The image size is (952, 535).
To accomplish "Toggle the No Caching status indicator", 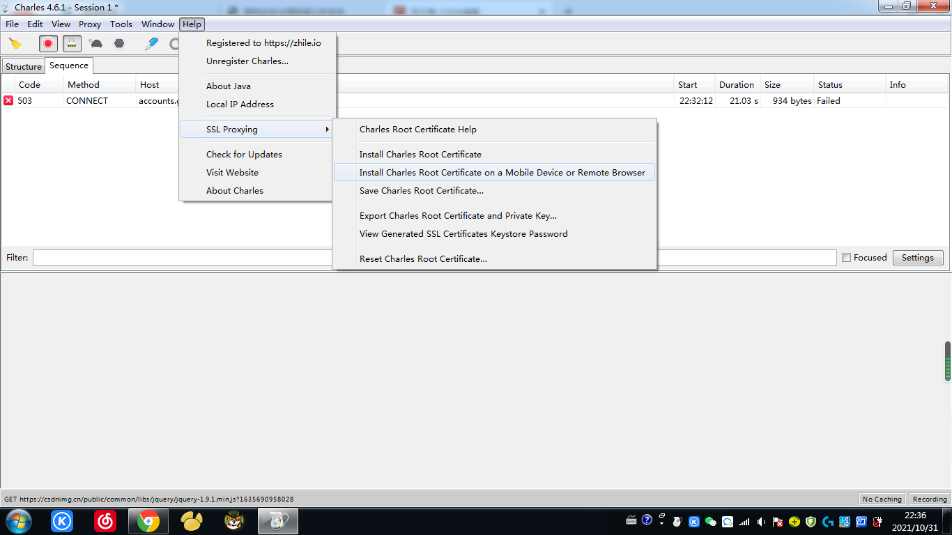I will [882, 499].
